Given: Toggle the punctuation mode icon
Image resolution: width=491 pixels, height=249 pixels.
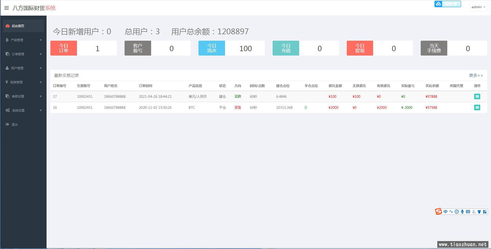Looking at the screenshot, I should pyautogui.click(x=451, y=212).
